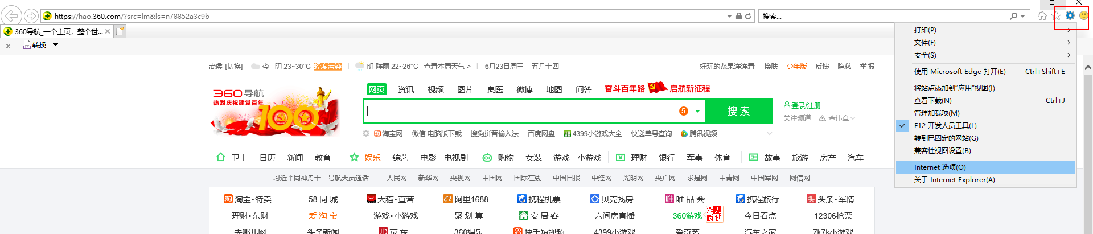1093x234 pixels.
Task: Click 理财 in the category bar
Action: (x=639, y=158)
